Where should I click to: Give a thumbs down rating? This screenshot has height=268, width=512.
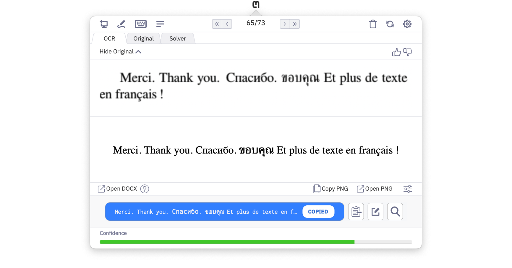[x=408, y=53]
